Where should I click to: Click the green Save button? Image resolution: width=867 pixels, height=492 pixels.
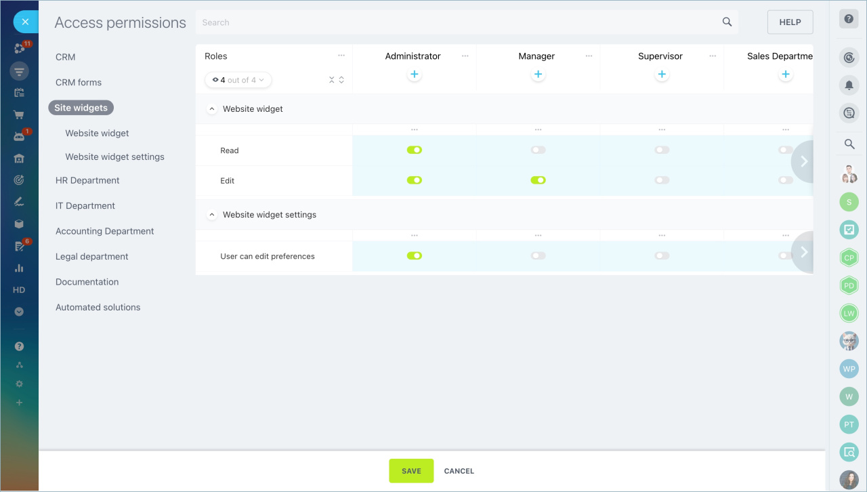tap(411, 471)
